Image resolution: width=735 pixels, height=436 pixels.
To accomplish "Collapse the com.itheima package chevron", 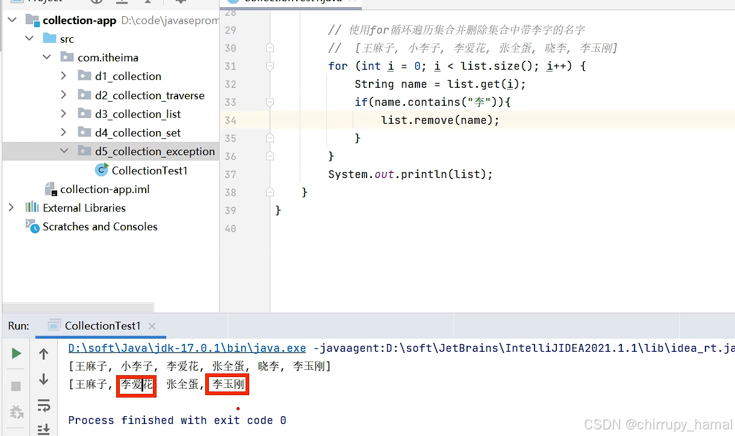I will [47, 58].
